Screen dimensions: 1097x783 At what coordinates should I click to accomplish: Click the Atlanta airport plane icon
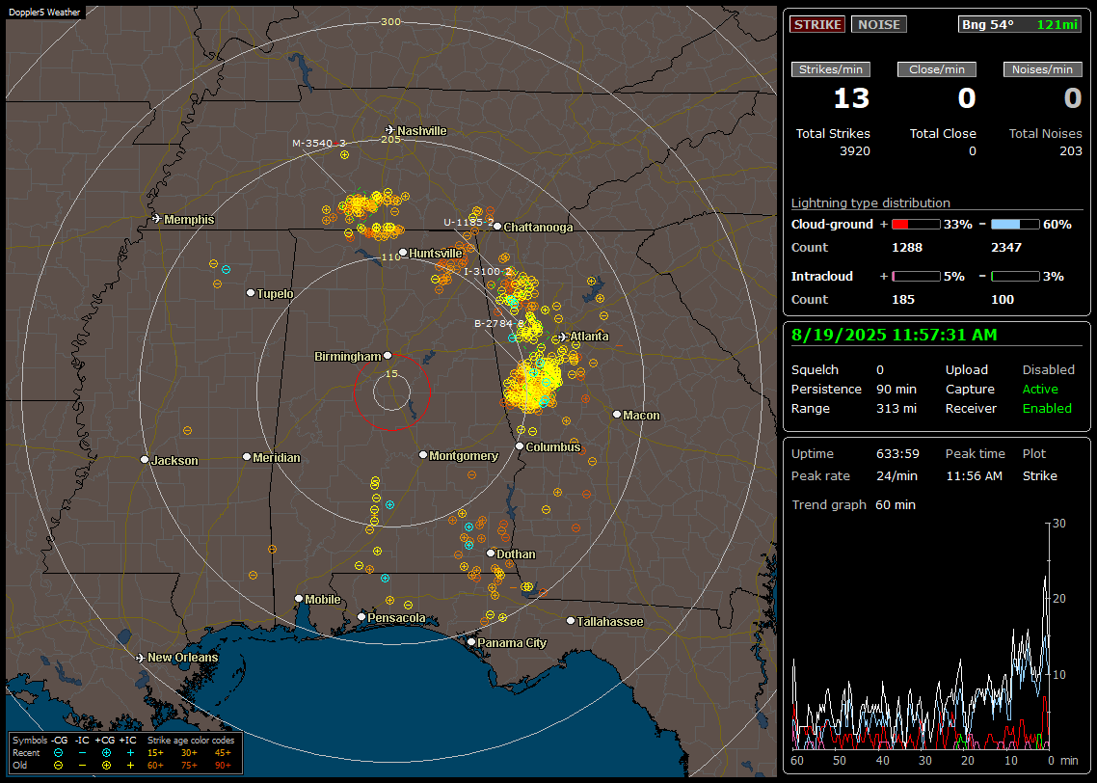(563, 337)
